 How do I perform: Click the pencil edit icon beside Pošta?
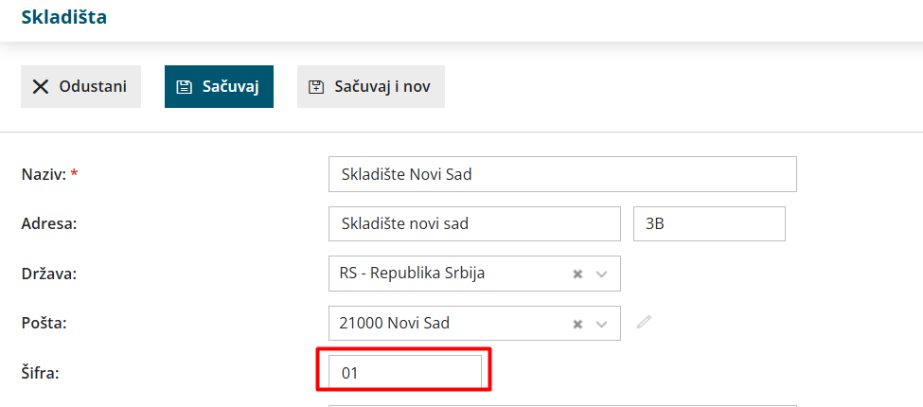[x=645, y=322]
